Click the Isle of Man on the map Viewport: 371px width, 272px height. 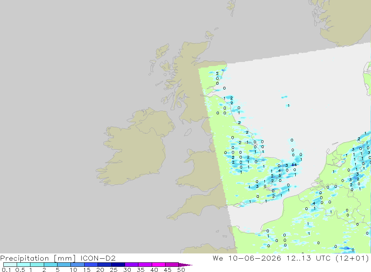click(188, 132)
